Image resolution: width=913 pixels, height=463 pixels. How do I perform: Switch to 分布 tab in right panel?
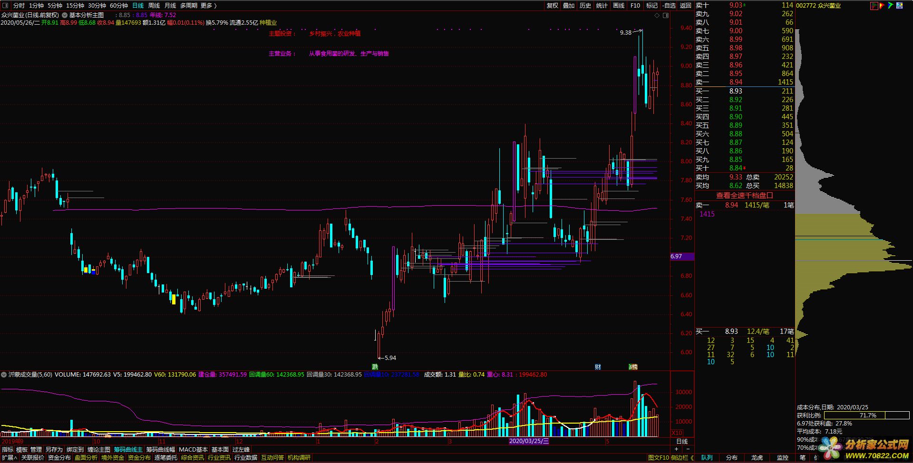click(732, 458)
